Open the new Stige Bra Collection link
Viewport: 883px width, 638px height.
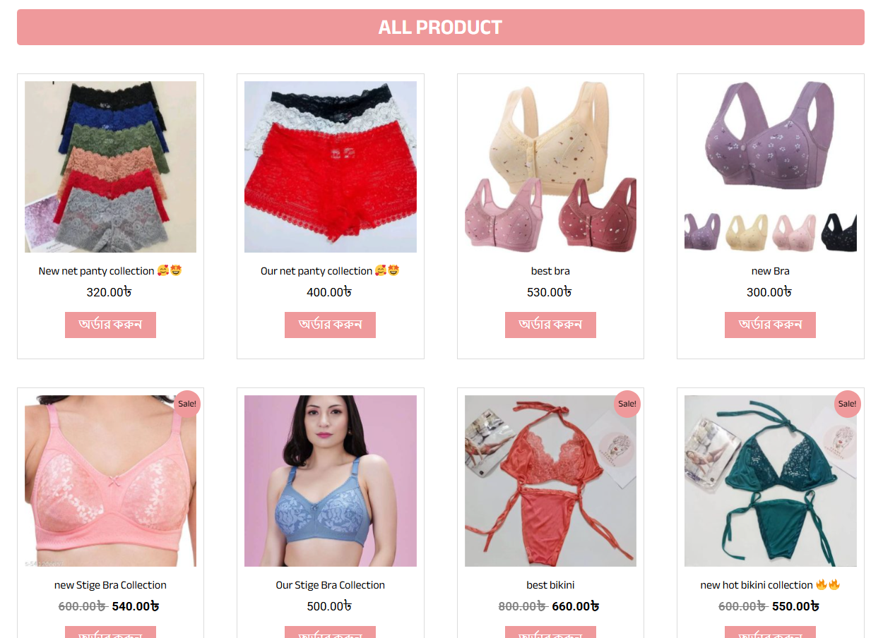coord(110,585)
